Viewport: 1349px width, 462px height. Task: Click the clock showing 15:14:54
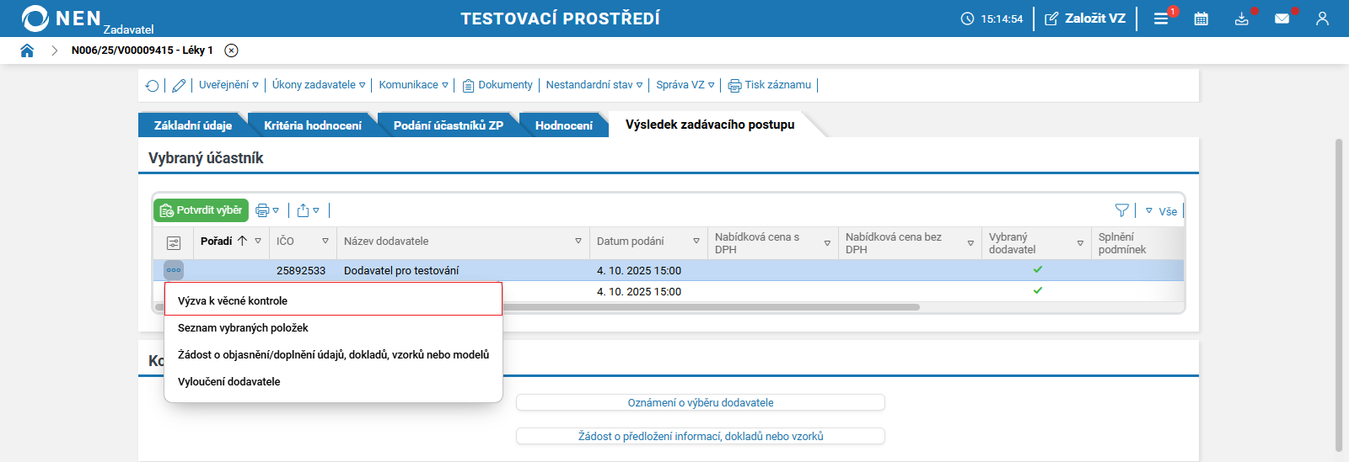point(992,19)
